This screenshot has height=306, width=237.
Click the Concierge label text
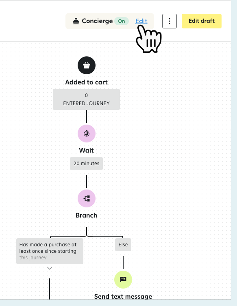(x=97, y=21)
